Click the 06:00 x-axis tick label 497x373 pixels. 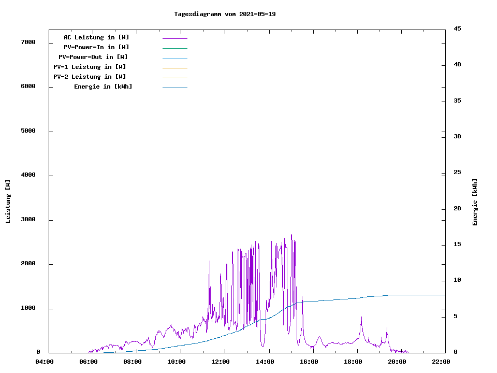[89, 362]
